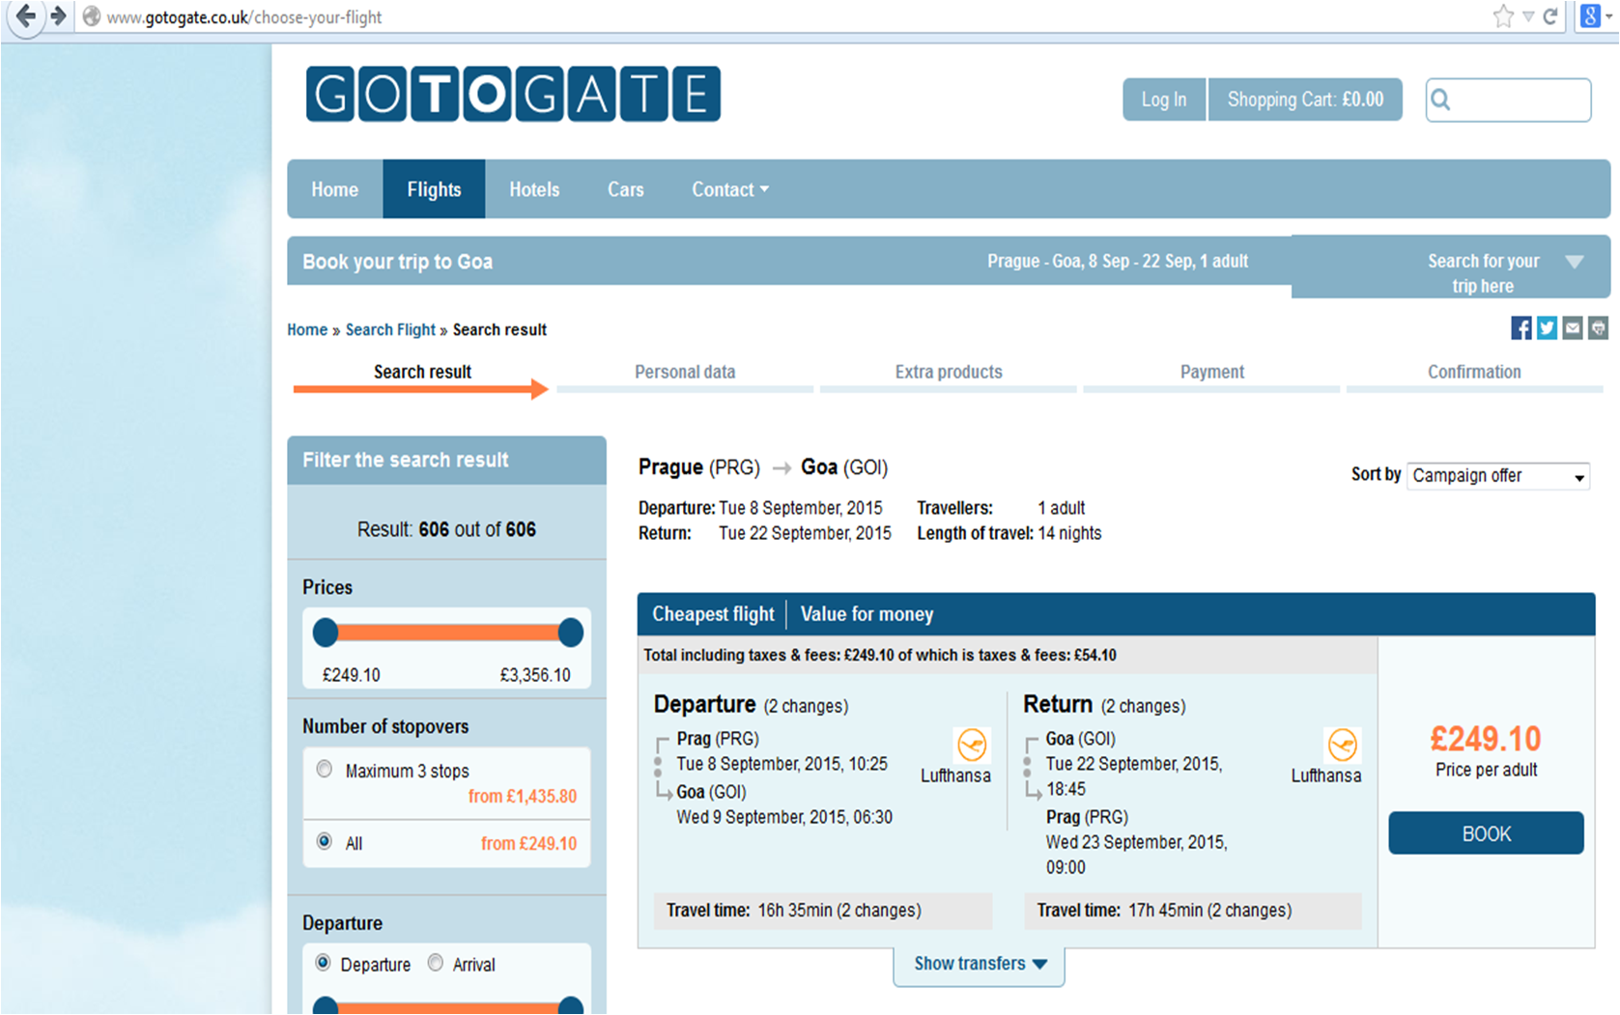Click the Lufthansa logo in the Departure section

[972, 746]
